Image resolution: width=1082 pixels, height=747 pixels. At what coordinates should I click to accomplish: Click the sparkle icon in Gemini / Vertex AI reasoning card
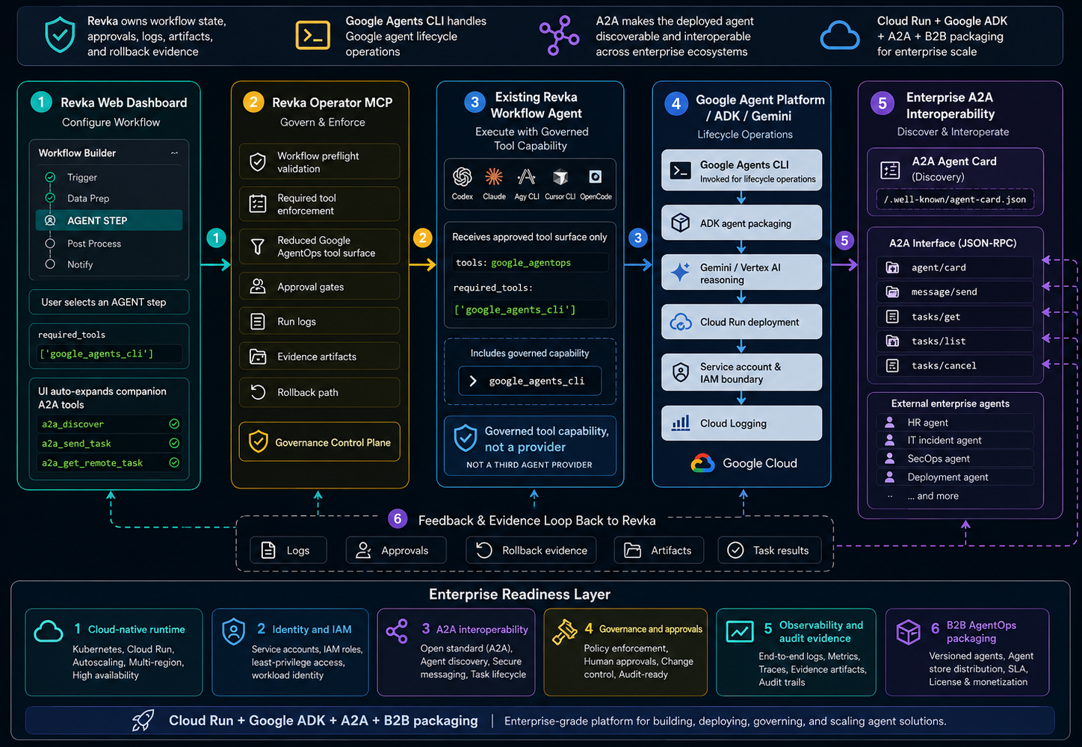point(681,273)
